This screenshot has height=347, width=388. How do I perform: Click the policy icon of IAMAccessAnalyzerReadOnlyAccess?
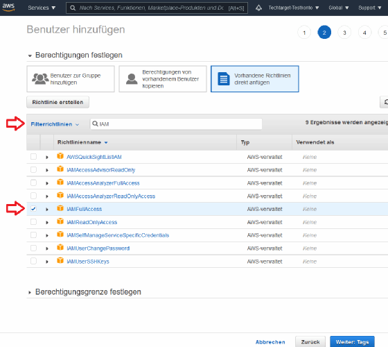60,195
